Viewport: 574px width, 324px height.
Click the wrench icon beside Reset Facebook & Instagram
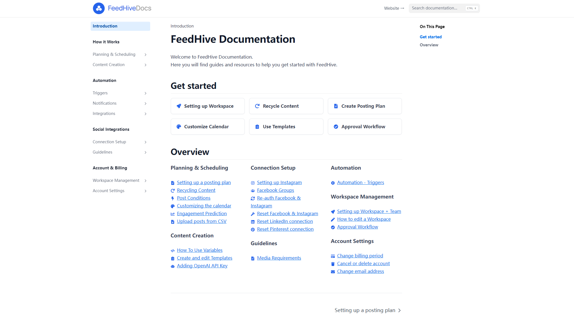[253, 214]
